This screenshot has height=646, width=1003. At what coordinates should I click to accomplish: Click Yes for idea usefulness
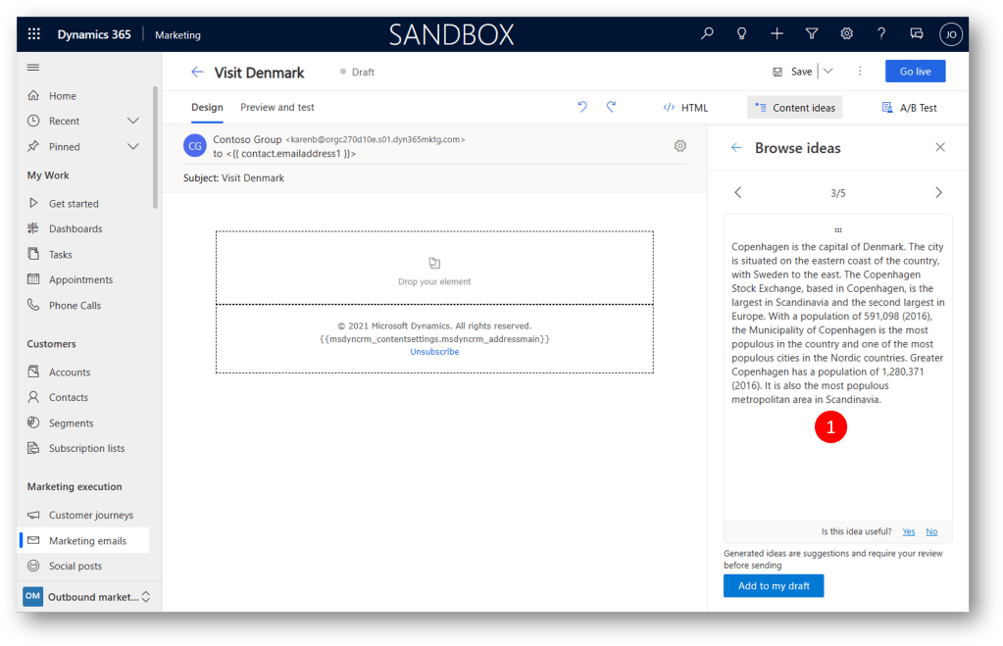[x=908, y=531]
